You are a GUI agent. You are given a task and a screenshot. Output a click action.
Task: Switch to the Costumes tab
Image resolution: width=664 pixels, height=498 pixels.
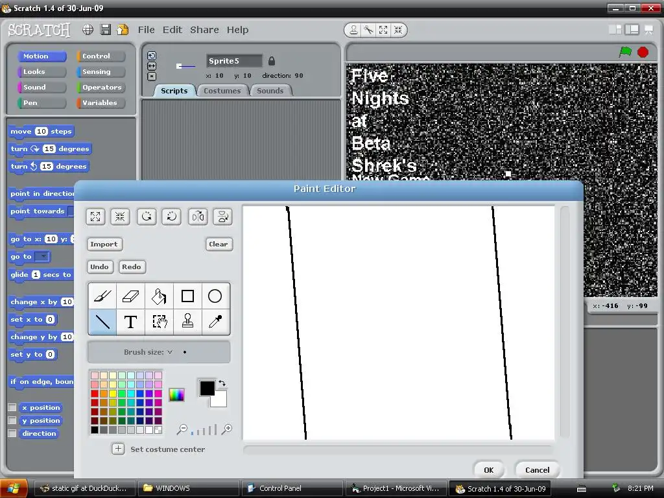(222, 91)
